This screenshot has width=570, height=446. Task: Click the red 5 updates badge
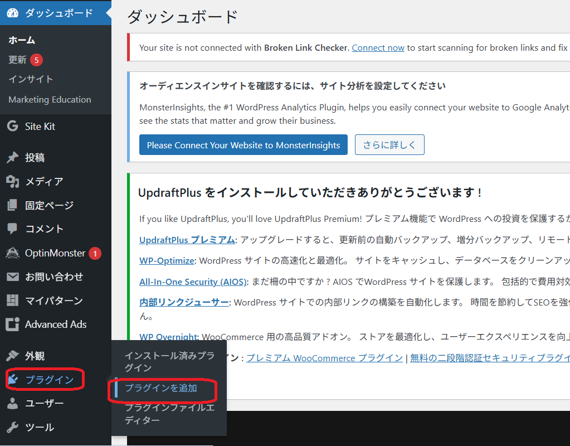(36, 60)
